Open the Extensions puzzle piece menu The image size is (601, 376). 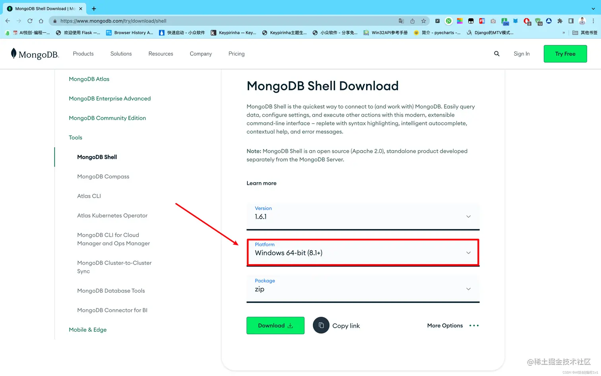tap(560, 21)
